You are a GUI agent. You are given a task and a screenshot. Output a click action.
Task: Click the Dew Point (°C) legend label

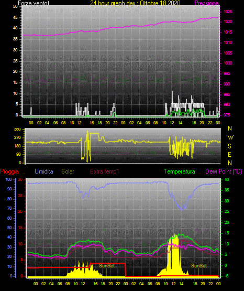point(224,171)
